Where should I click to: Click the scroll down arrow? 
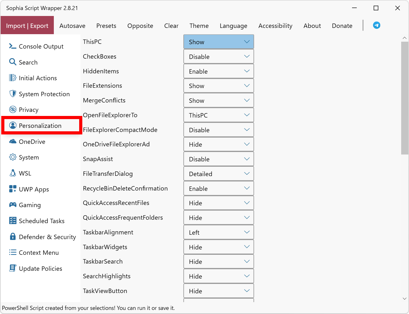point(404,299)
